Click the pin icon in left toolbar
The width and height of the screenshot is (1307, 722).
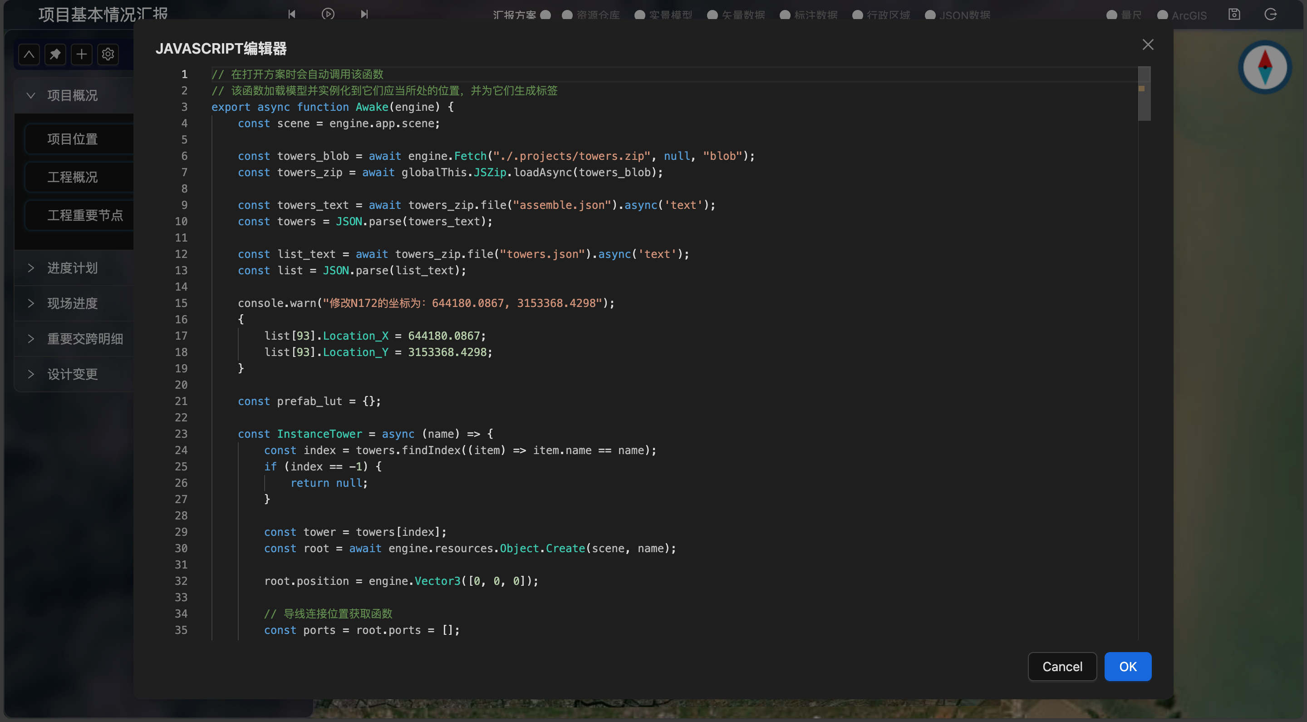(55, 54)
